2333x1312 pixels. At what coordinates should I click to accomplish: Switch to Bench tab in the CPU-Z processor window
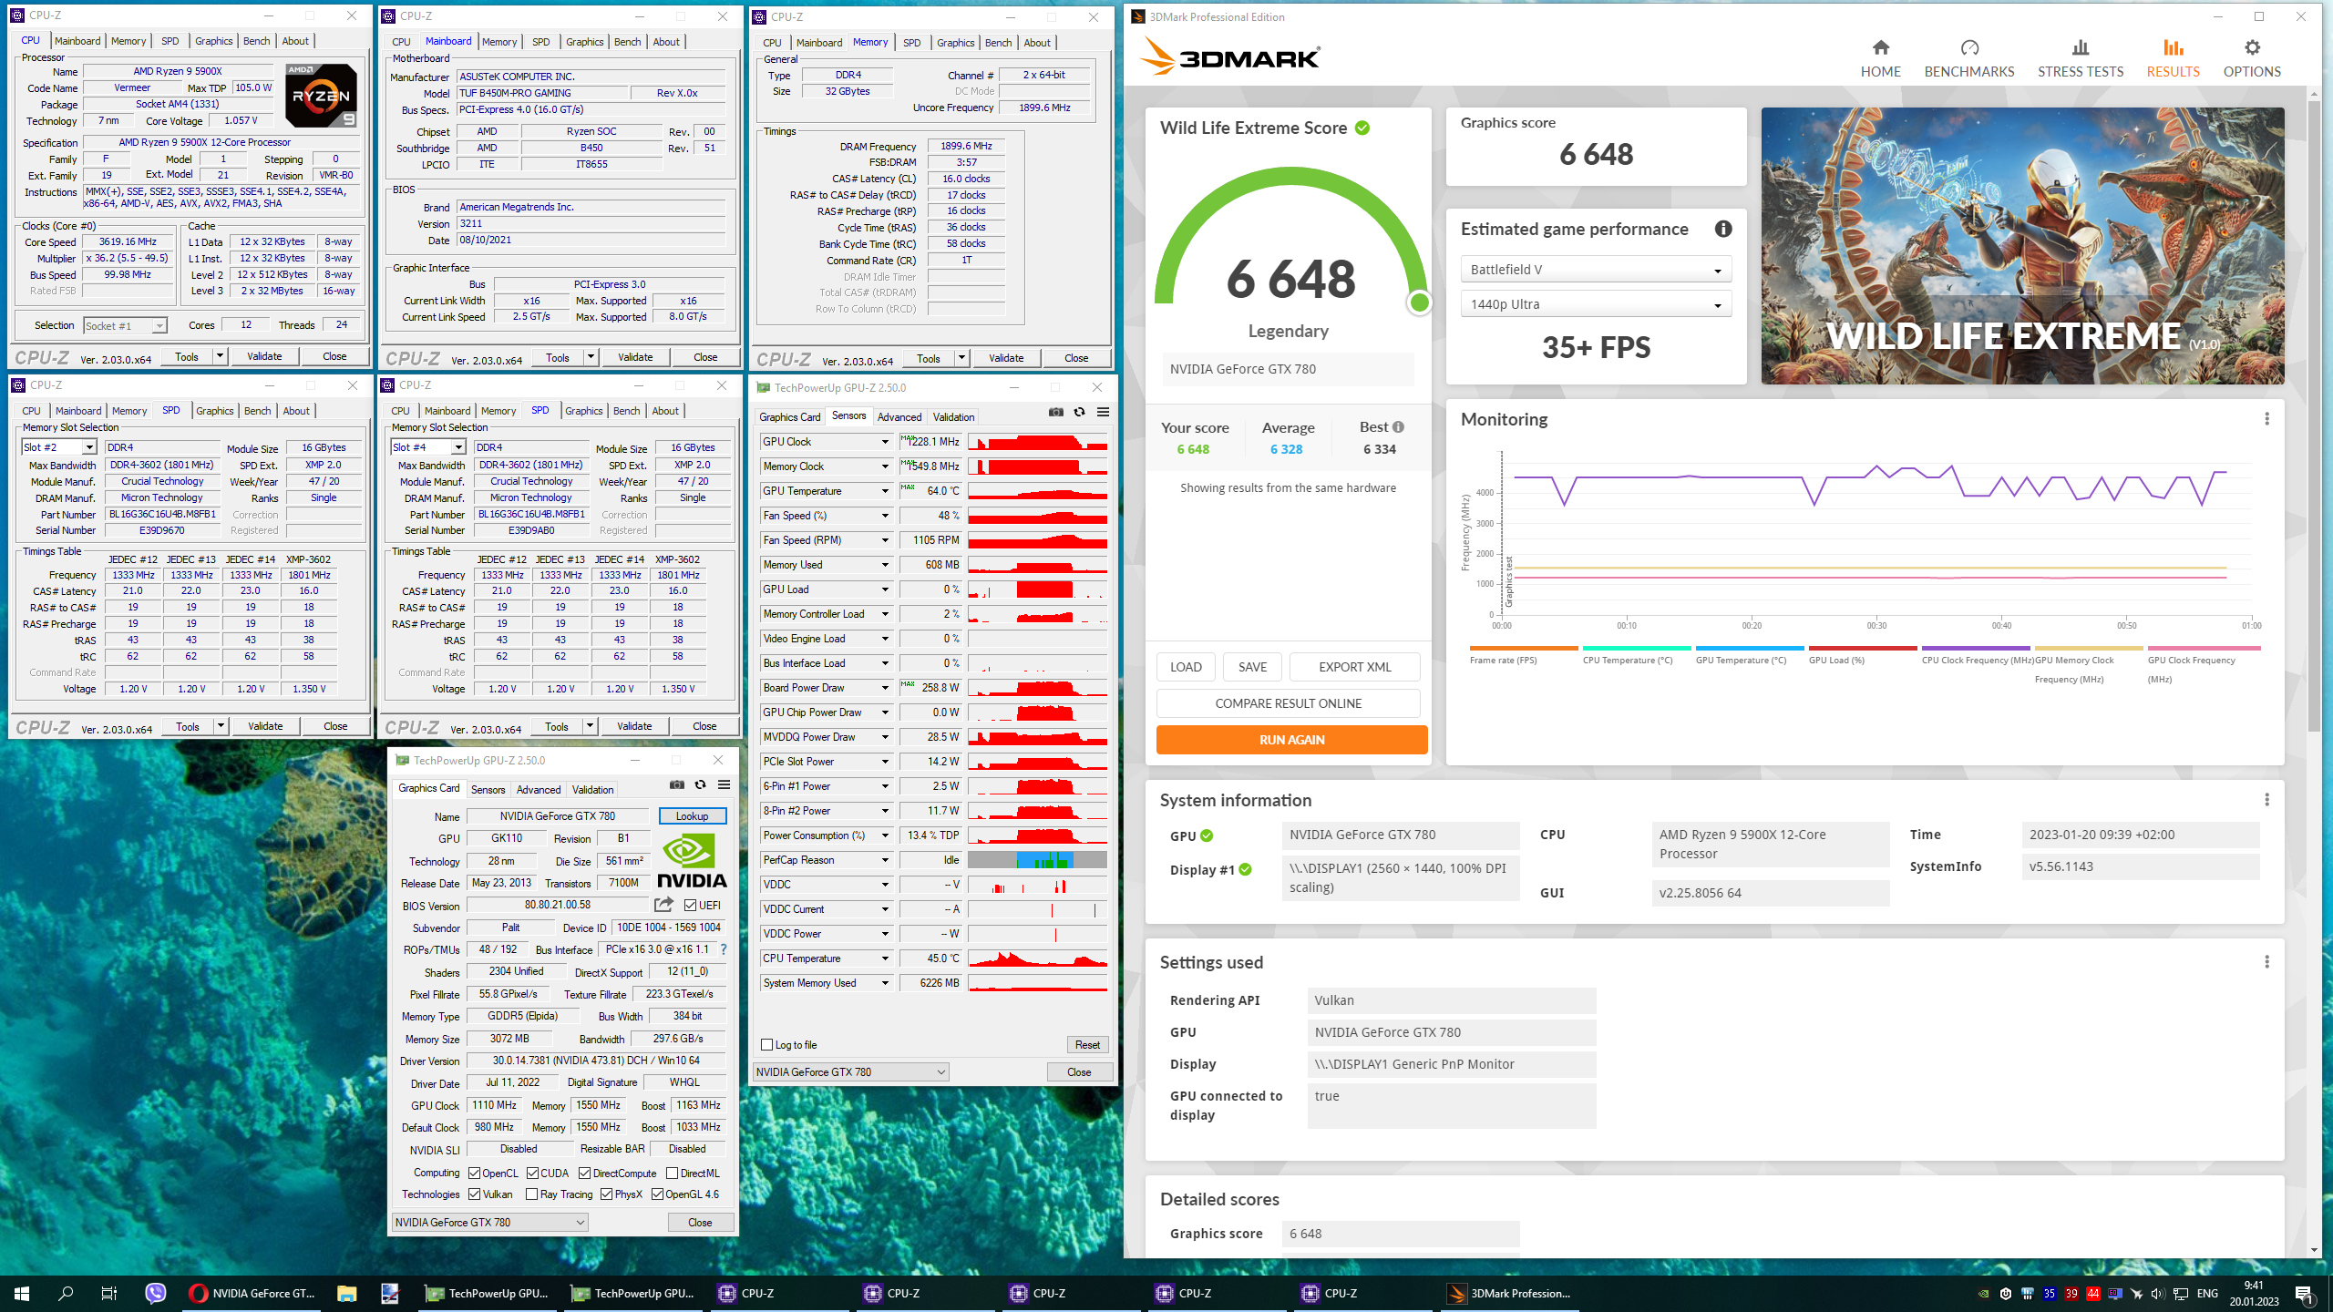point(256,41)
